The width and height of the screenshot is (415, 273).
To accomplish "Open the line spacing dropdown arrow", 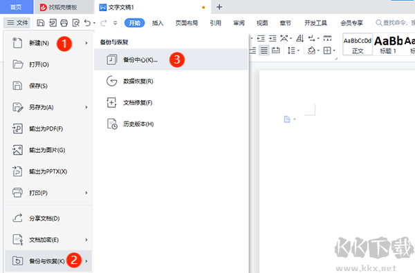I will tap(298, 50).
